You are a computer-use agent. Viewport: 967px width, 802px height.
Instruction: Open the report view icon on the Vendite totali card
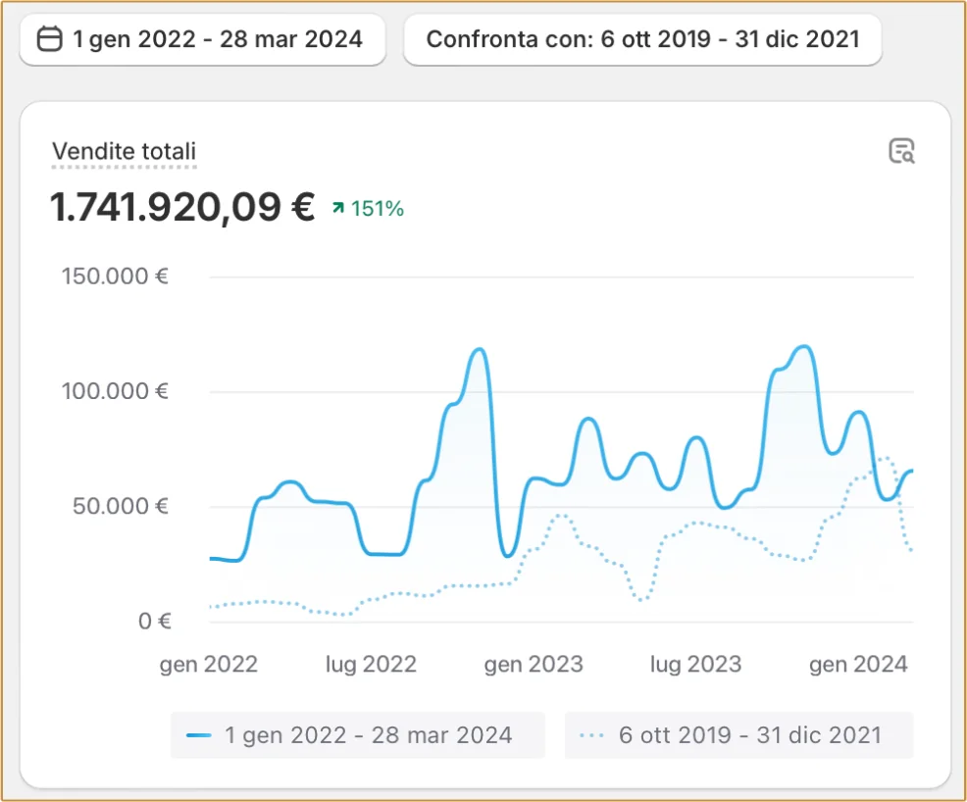(901, 151)
